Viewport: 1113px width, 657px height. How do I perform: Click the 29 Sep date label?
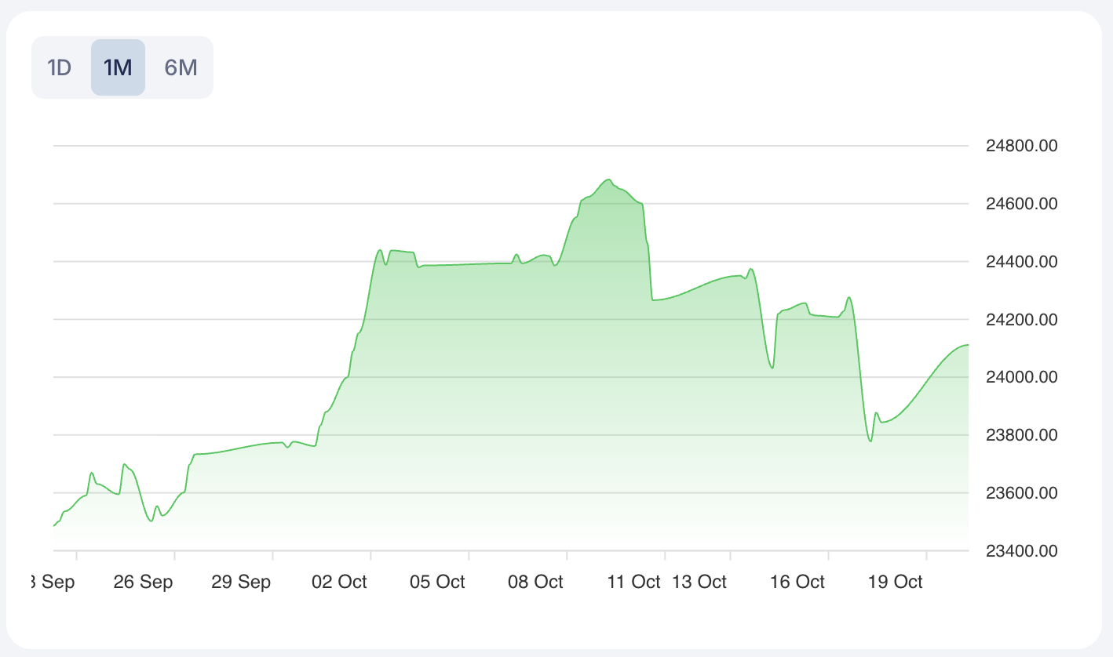[241, 583]
